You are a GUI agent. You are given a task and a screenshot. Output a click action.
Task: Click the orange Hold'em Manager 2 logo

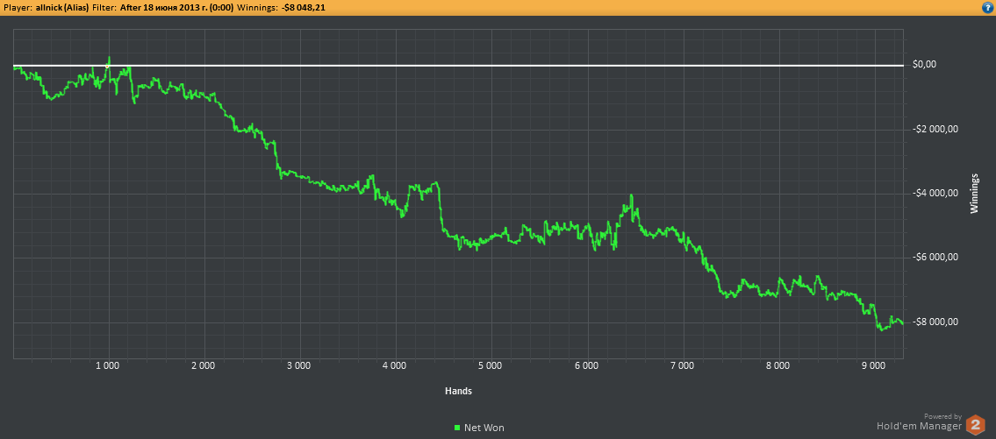[x=975, y=425]
